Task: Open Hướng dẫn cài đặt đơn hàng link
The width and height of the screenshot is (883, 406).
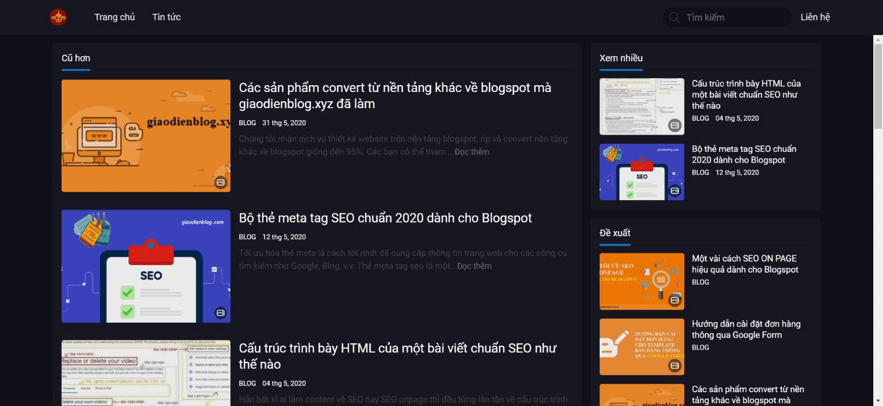Action: tap(746, 330)
